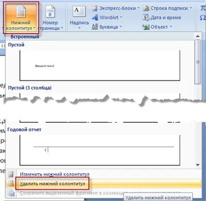Expand the Строка подписи dropdown arrow

coord(191,8)
